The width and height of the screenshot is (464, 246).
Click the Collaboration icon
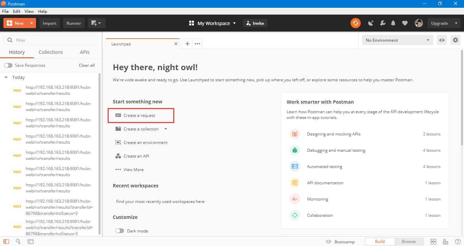point(295,215)
